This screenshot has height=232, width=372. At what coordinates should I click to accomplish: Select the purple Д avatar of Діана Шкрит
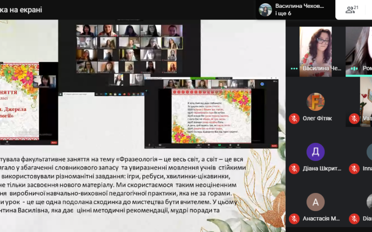click(x=315, y=152)
